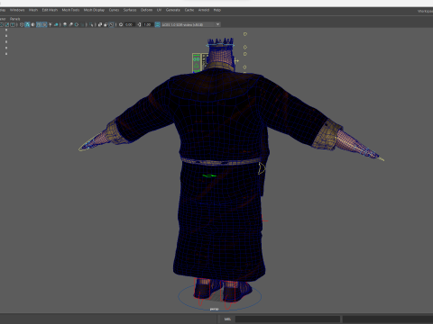
Task: Toggle the Field Chart viewport icon
Action: point(1,24)
